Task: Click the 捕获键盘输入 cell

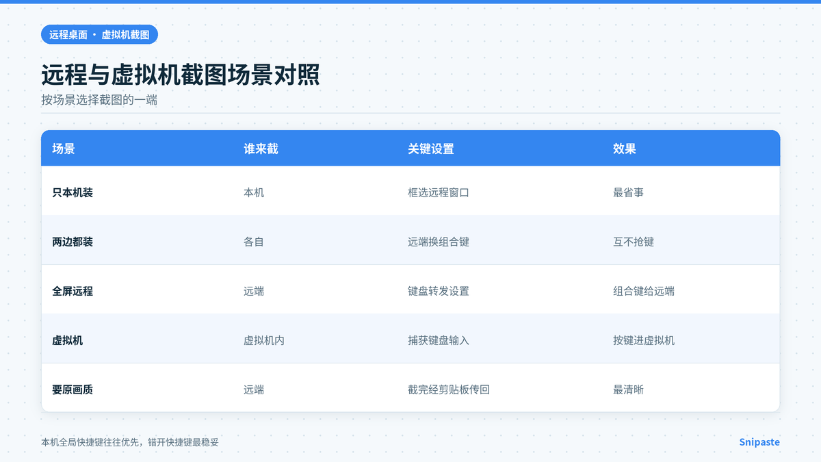Action: [439, 340]
